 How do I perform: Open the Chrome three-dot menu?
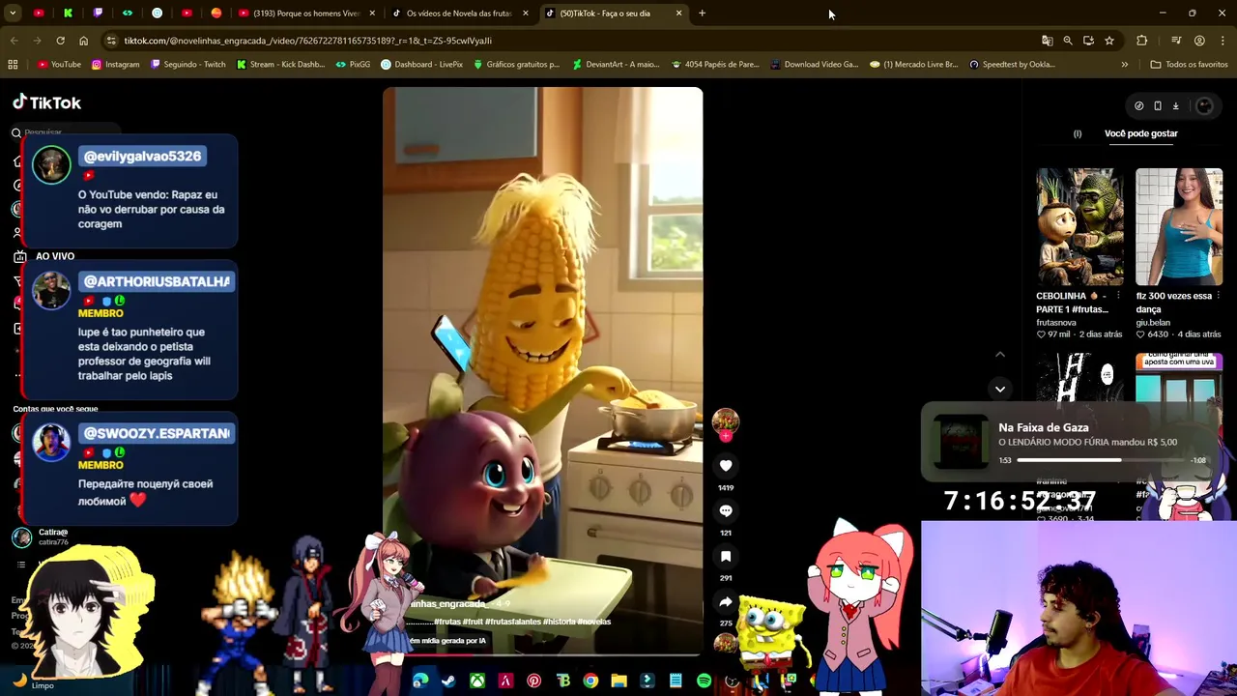[1222, 41]
